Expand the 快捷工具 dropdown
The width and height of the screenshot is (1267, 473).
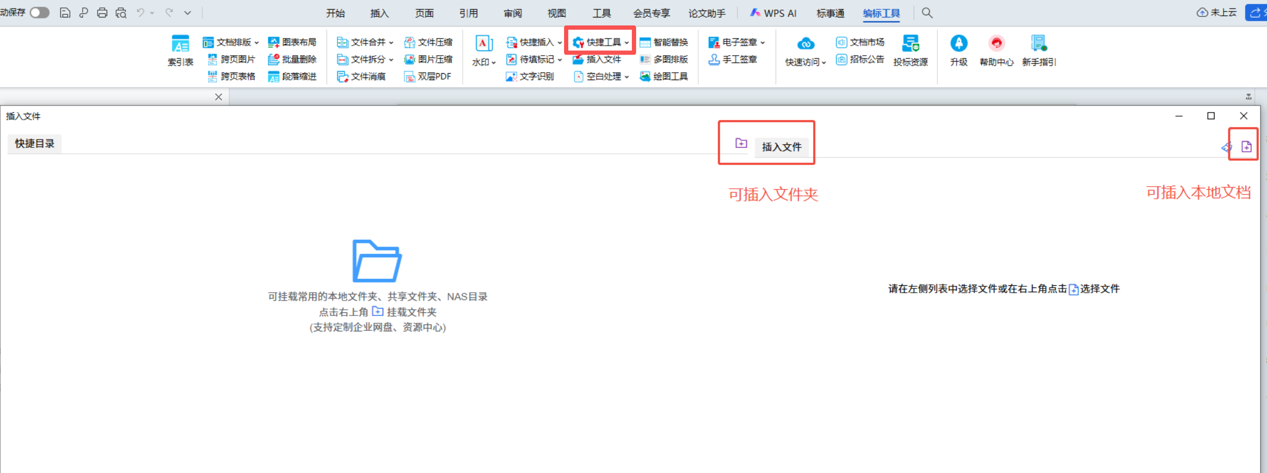(x=627, y=42)
